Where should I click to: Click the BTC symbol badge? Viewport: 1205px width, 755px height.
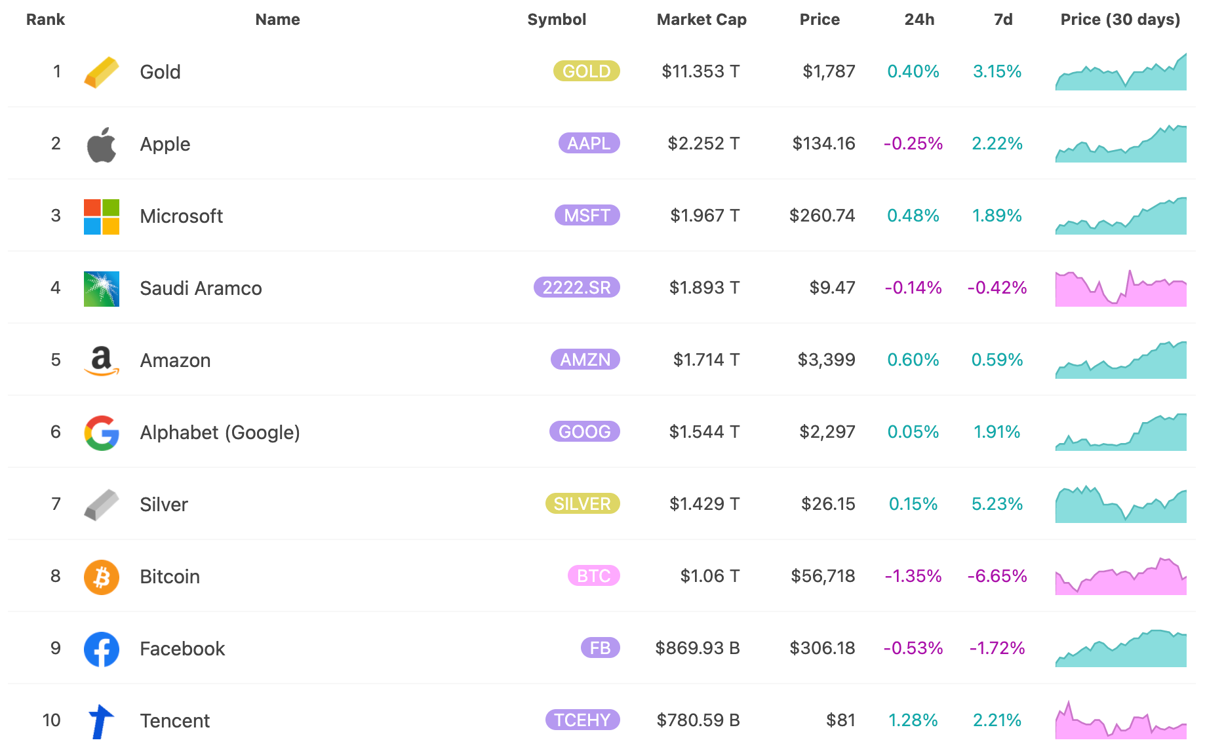[593, 576]
